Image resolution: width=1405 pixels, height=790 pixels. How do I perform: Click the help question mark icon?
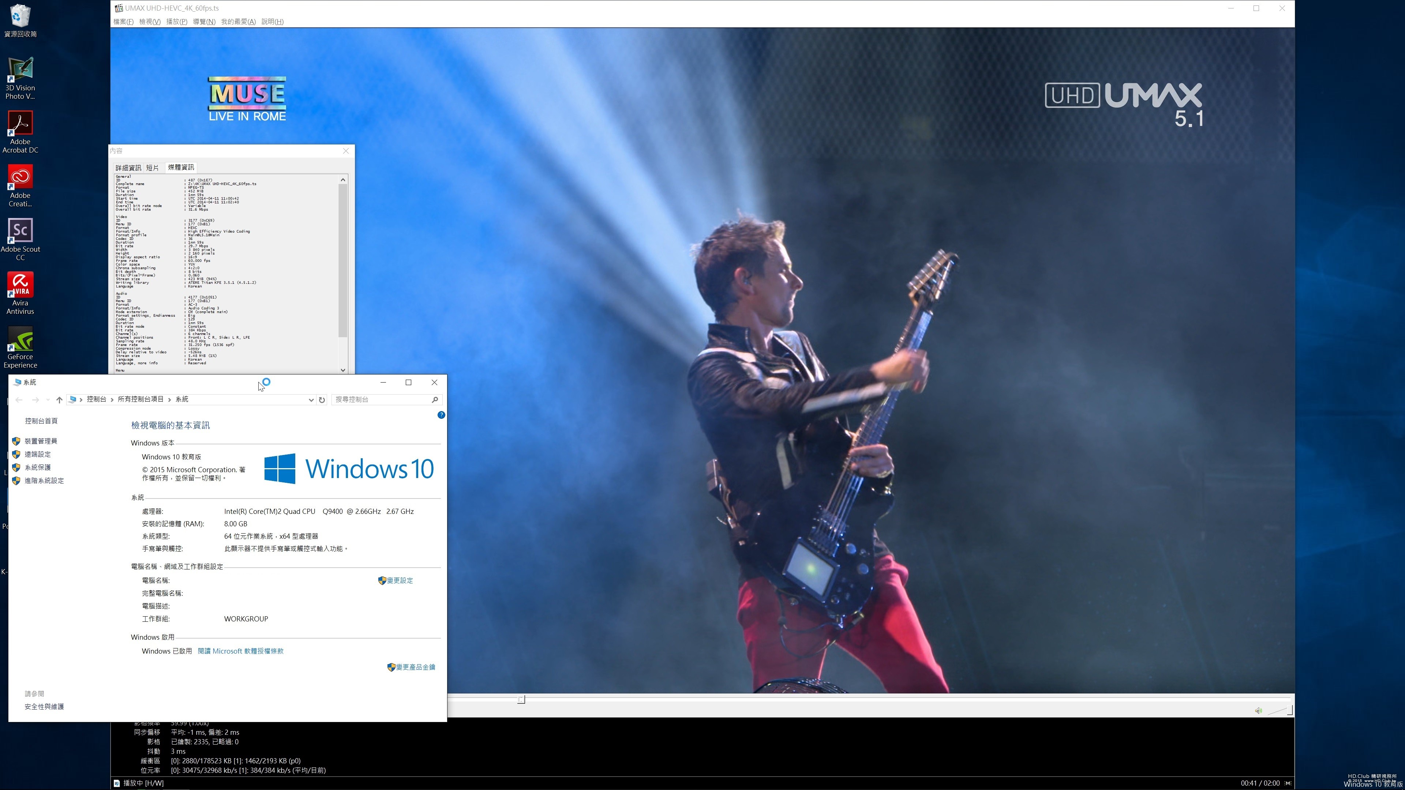coord(441,415)
